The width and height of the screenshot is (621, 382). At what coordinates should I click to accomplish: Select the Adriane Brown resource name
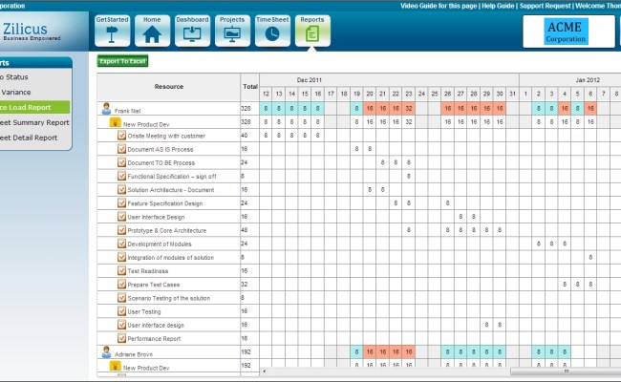134,354
